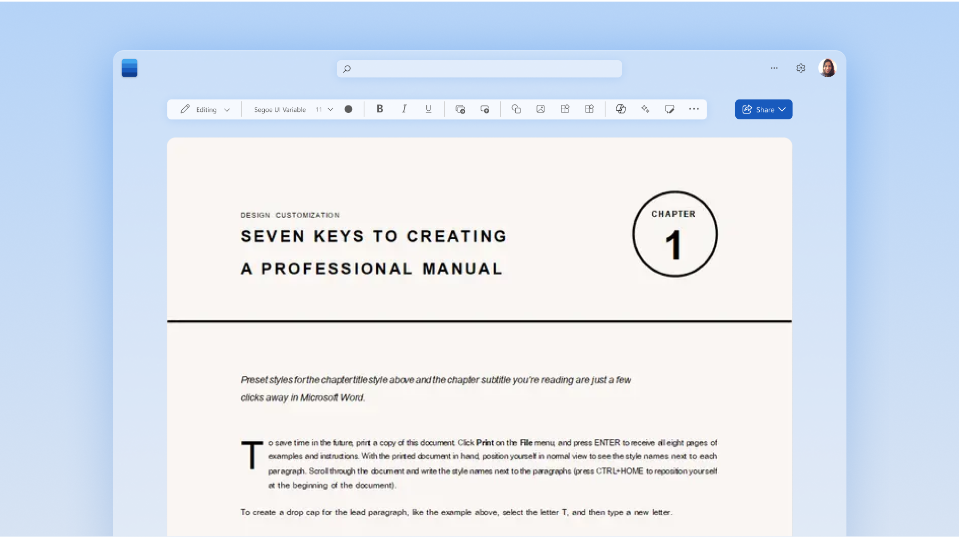Apply italic formatting
Screen dimensions: 959x537
tap(404, 109)
